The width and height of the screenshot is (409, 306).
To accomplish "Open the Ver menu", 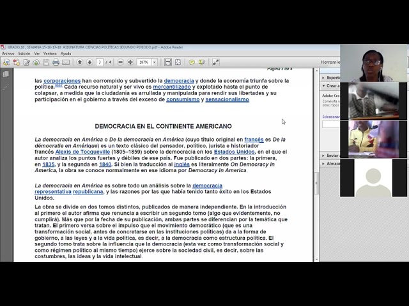I will click(x=37, y=54).
